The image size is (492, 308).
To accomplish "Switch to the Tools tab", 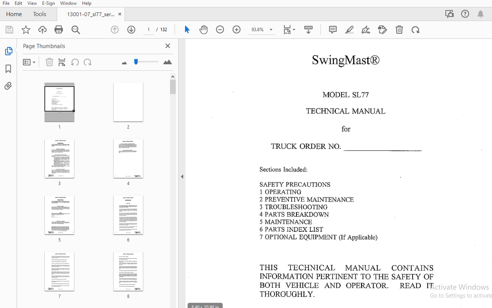I will point(39,14).
